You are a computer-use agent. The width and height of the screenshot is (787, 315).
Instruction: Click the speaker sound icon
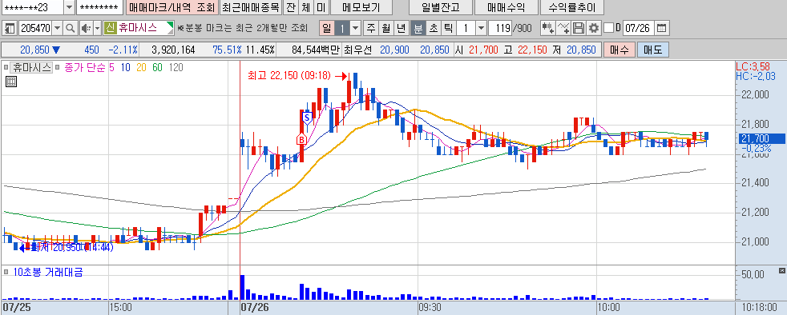86,28
